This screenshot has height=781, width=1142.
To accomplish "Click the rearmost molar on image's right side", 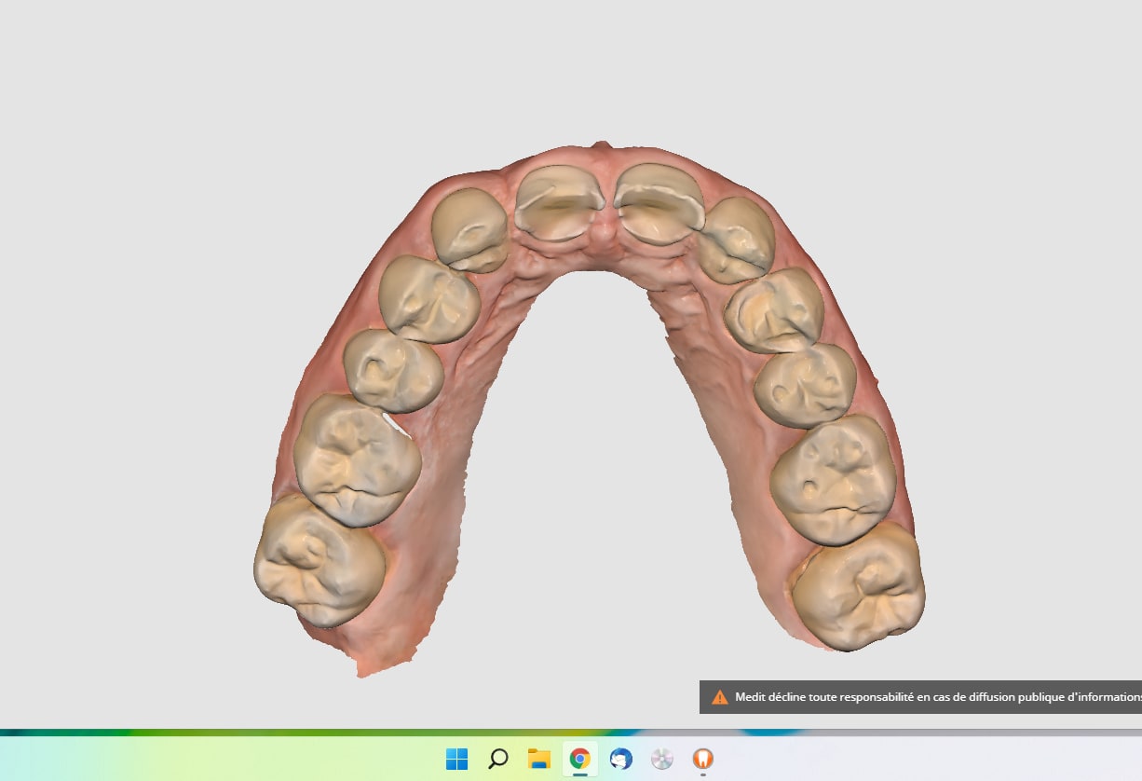I will [x=859, y=586].
